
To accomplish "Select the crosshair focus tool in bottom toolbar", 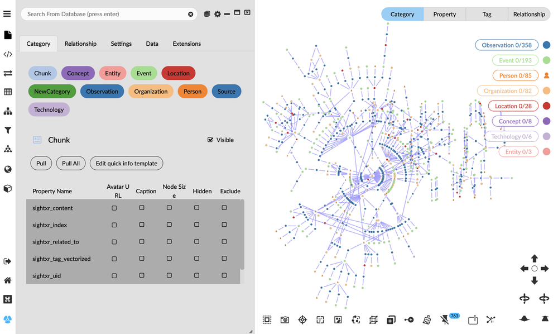I will pos(302,319).
